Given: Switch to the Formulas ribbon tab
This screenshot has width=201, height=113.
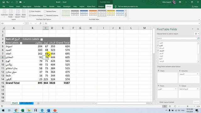Looking at the screenshot, I should point(37,6).
